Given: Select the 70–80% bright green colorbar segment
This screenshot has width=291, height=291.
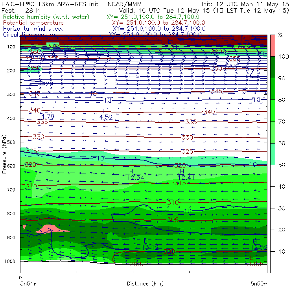Looking at the screenshot, I should coord(273,111).
